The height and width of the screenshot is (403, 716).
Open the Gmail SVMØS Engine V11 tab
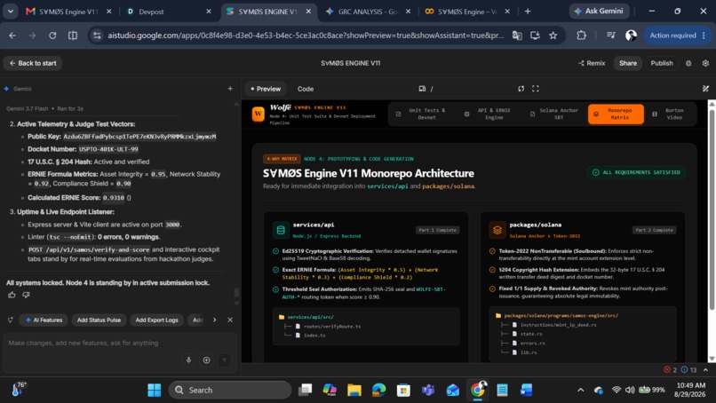[61, 12]
